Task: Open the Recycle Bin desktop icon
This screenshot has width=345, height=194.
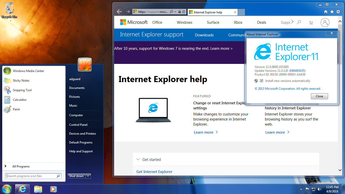Action: click(x=9, y=10)
